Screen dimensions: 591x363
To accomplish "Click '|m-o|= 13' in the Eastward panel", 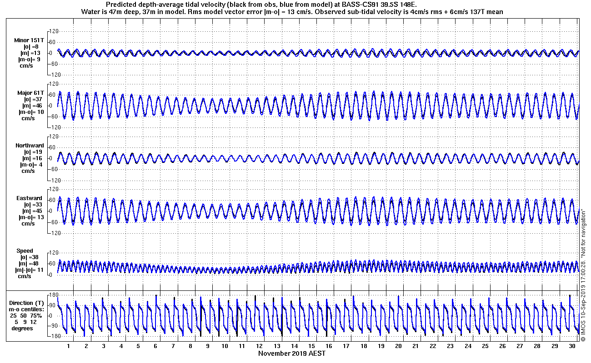I will tap(31, 217).
